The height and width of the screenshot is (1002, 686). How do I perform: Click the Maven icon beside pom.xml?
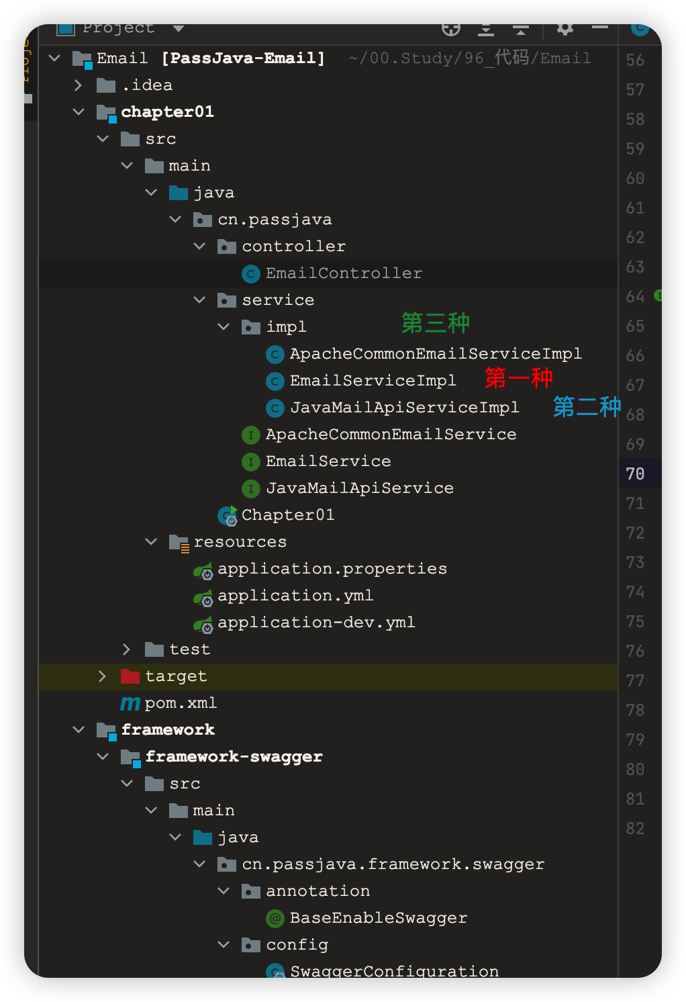tap(129, 703)
